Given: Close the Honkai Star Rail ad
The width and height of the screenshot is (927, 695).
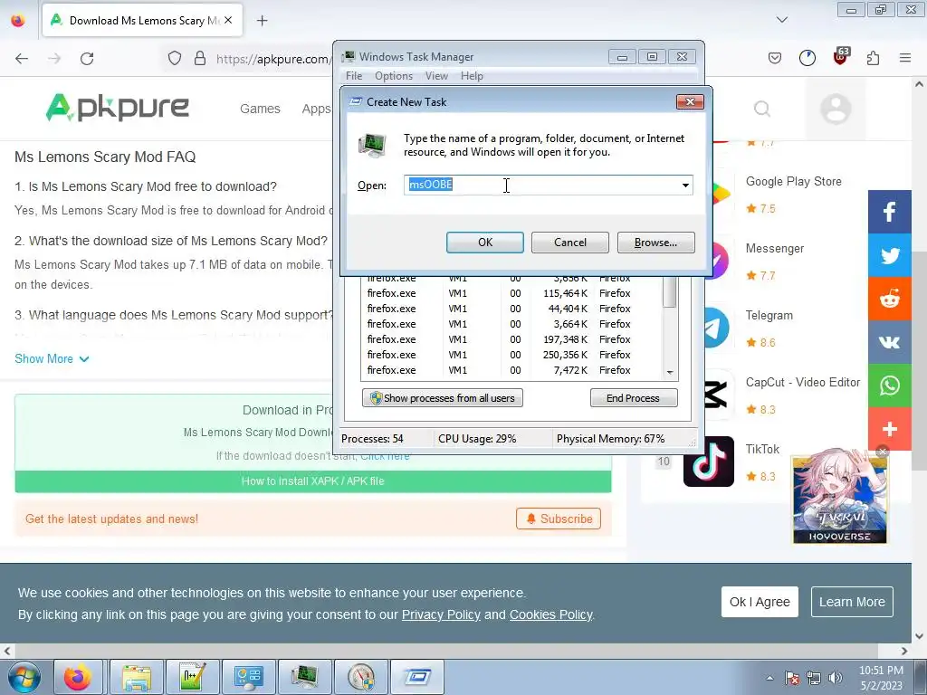Looking at the screenshot, I should tap(882, 452).
